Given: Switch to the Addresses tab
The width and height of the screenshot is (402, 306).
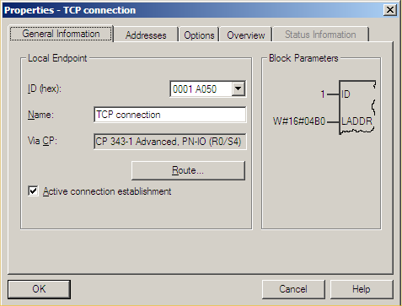Looking at the screenshot, I should [x=146, y=35].
